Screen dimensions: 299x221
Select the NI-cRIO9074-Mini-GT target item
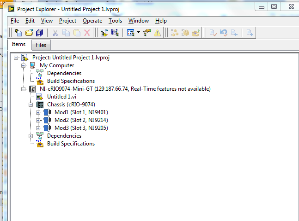click(125, 89)
